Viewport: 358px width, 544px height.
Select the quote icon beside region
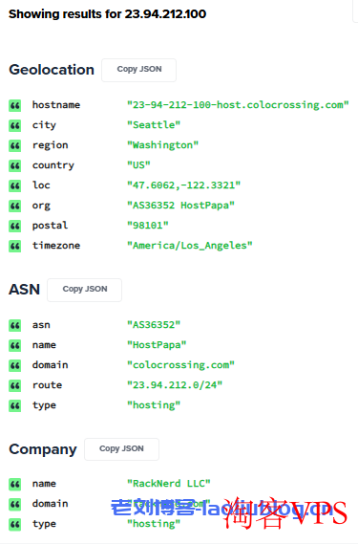pos(15,145)
